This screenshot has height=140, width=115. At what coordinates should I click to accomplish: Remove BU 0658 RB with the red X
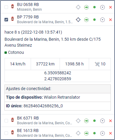point(111,7)
